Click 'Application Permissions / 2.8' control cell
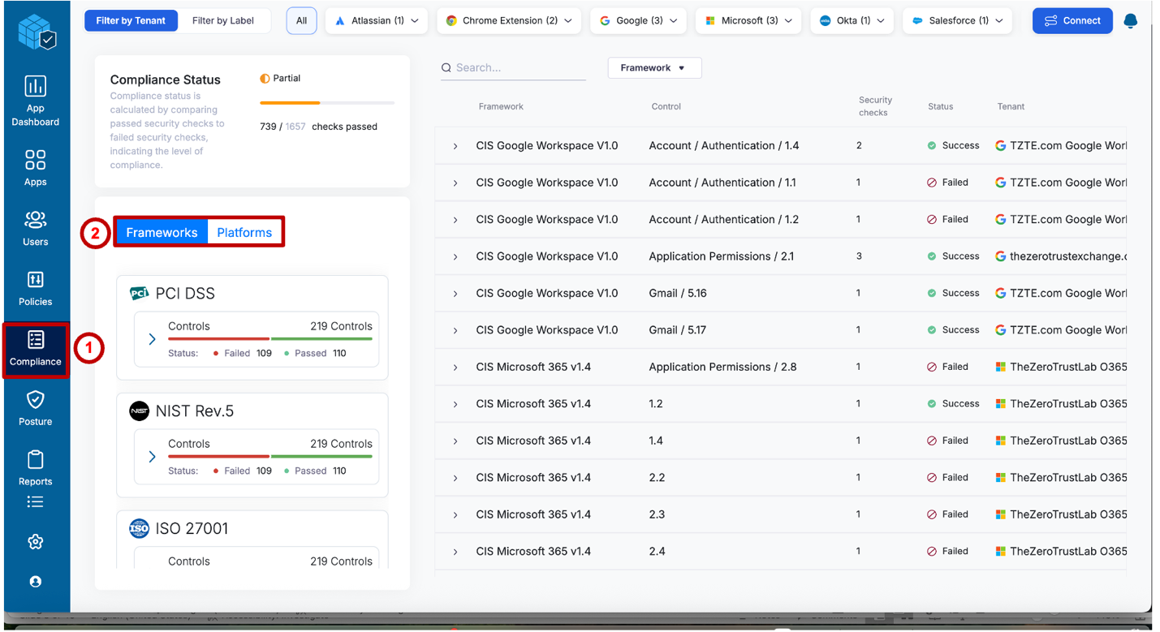 pyautogui.click(x=722, y=367)
